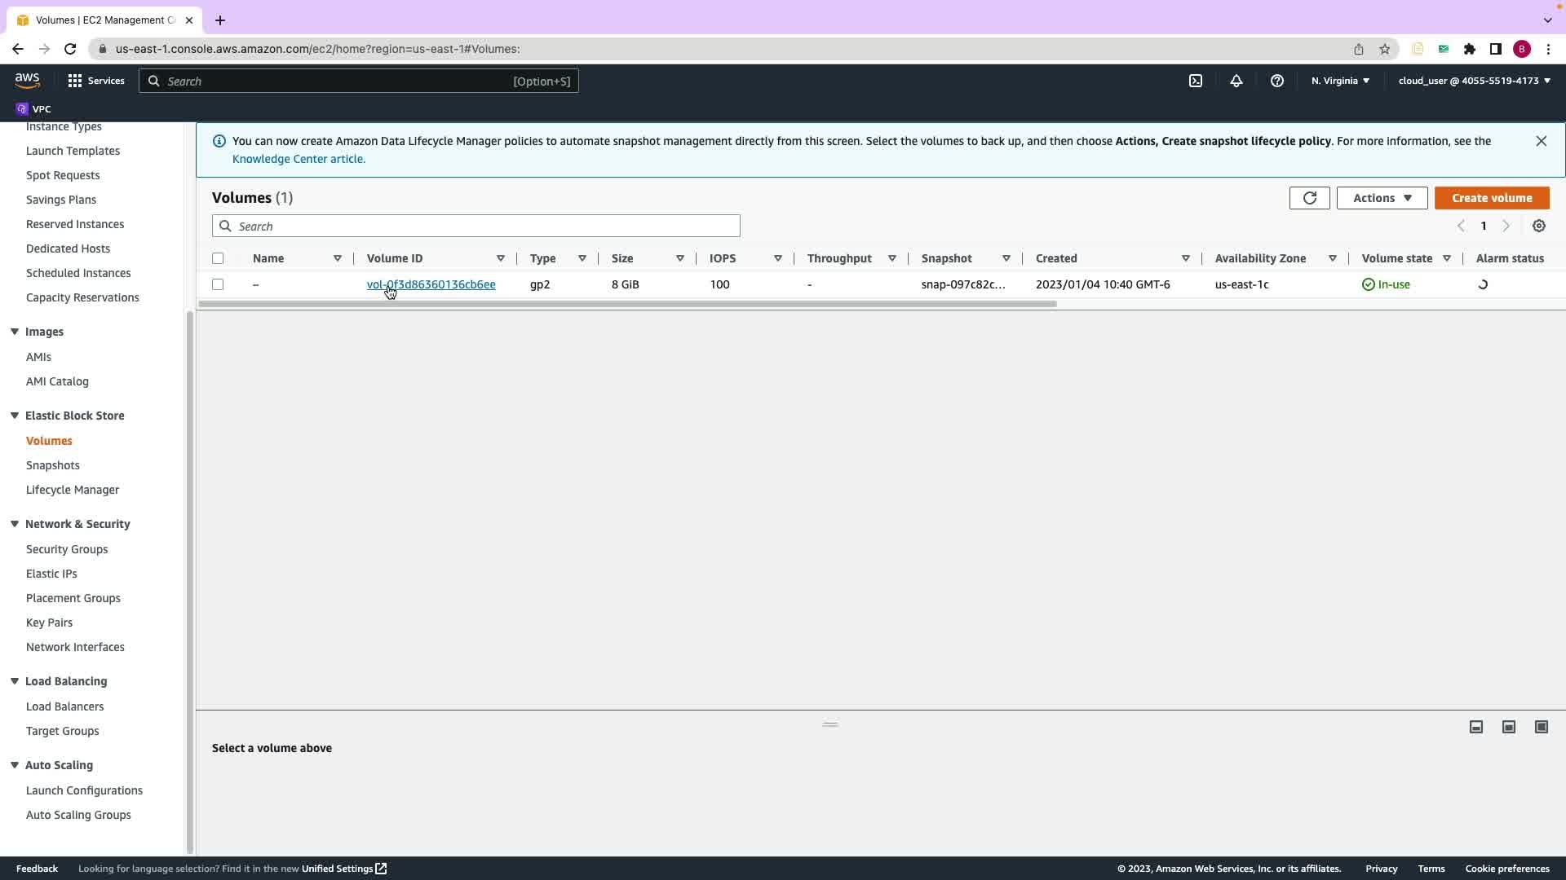Open the Actions dropdown

pos(1382,198)
